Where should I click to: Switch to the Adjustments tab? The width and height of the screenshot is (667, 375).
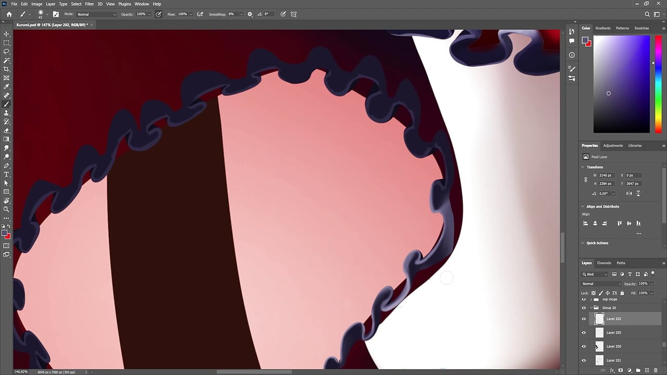pos(613,145)
